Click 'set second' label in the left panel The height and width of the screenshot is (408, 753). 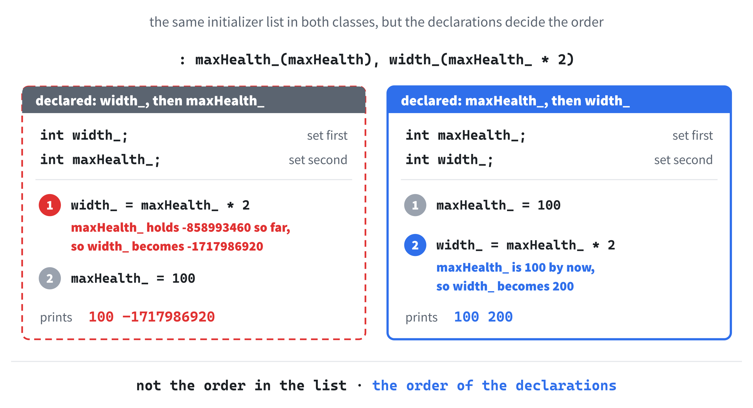tap(318, 160)
